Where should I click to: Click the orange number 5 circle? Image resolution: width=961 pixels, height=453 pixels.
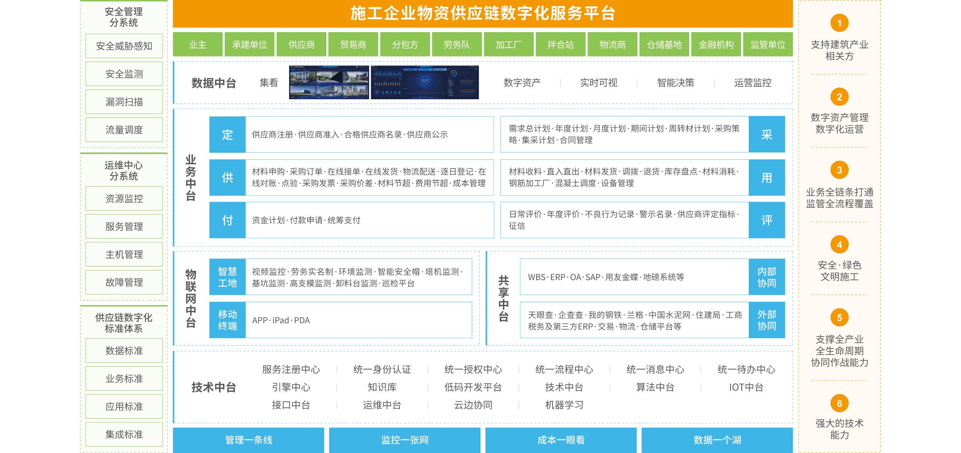tap(839, 318)
